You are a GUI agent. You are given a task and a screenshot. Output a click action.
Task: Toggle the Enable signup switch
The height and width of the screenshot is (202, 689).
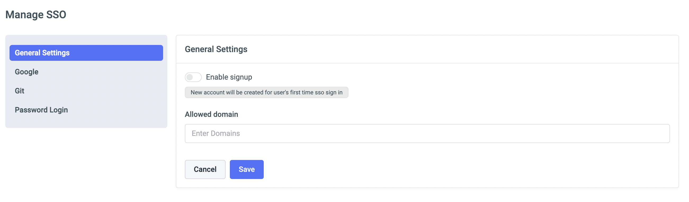193,77
